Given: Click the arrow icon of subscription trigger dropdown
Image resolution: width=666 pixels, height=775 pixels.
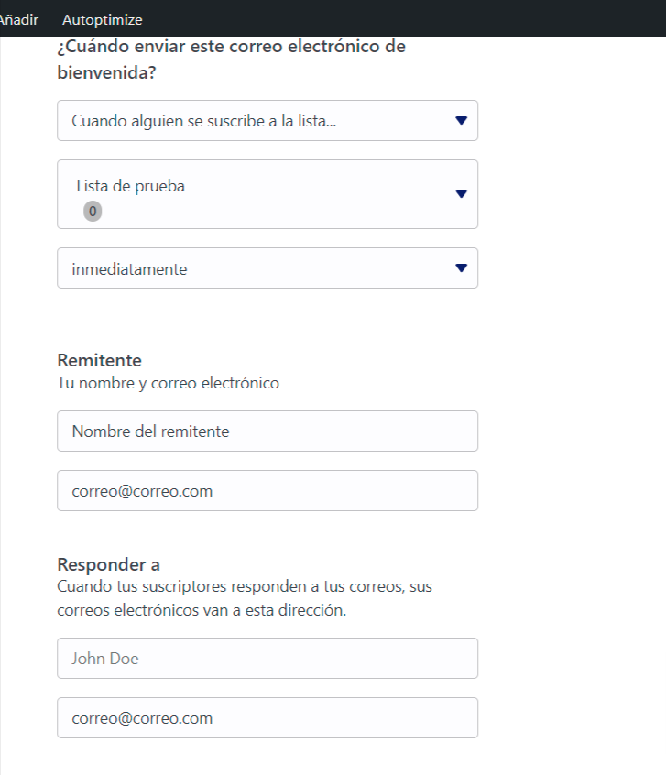Looking at the screenshot, I should coord(462,121).
